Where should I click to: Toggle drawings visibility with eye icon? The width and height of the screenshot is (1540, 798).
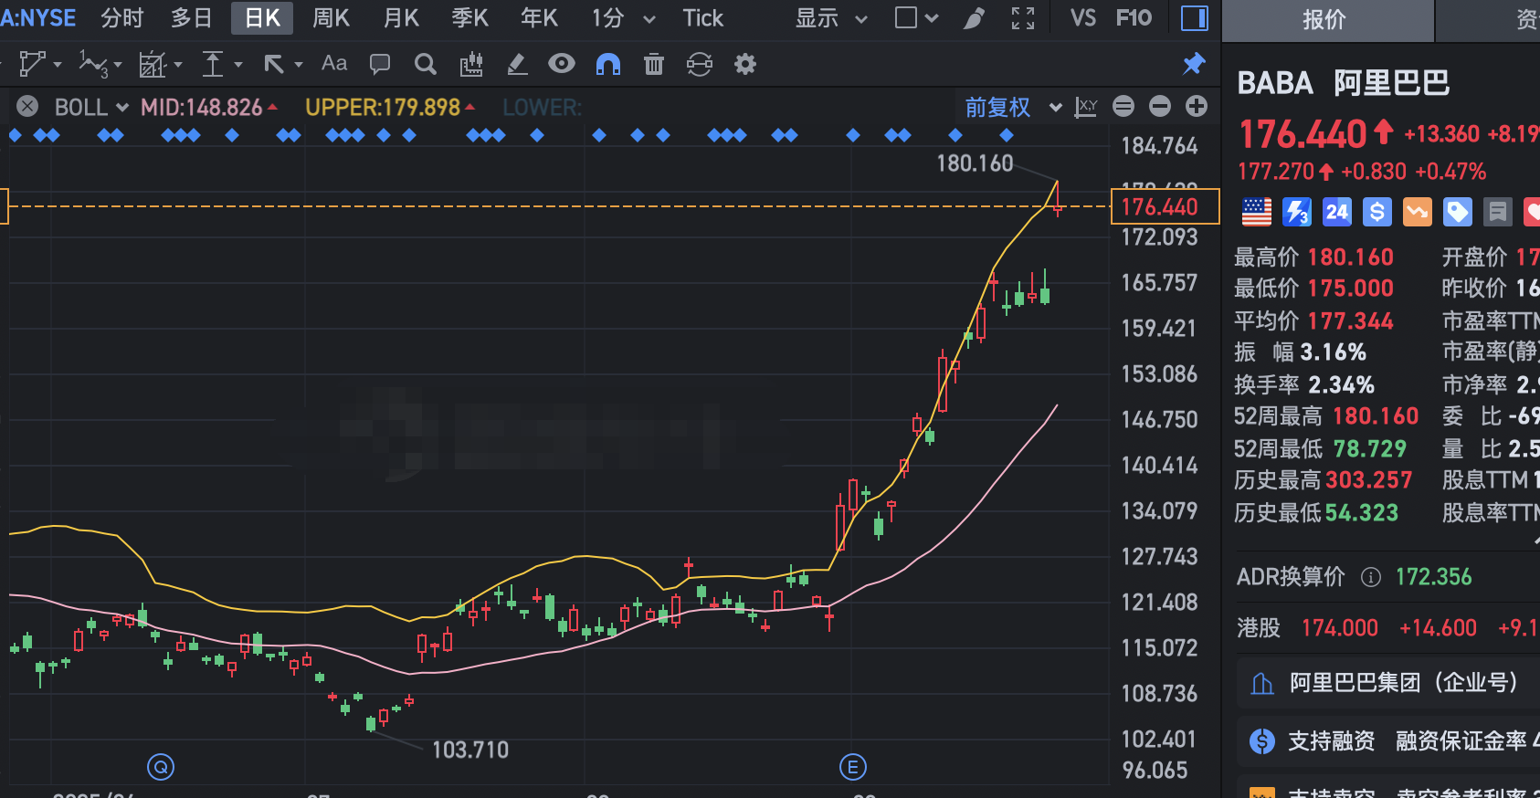click(x=562, y=63)
